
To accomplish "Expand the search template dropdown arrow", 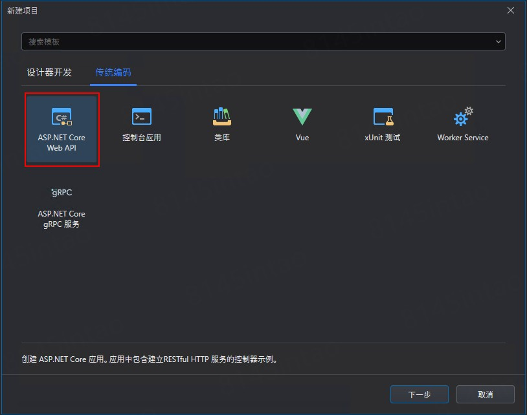I will [498, 41].
